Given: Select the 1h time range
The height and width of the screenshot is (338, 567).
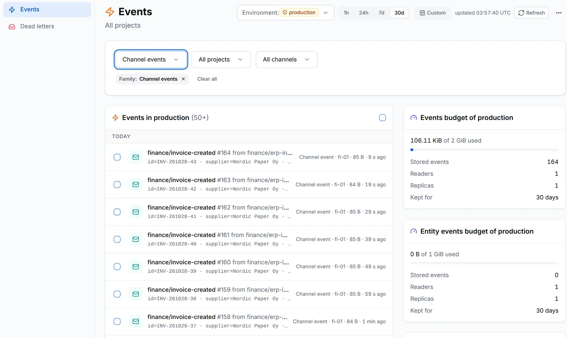Looking at the screenshot, I should pos(346,13).
